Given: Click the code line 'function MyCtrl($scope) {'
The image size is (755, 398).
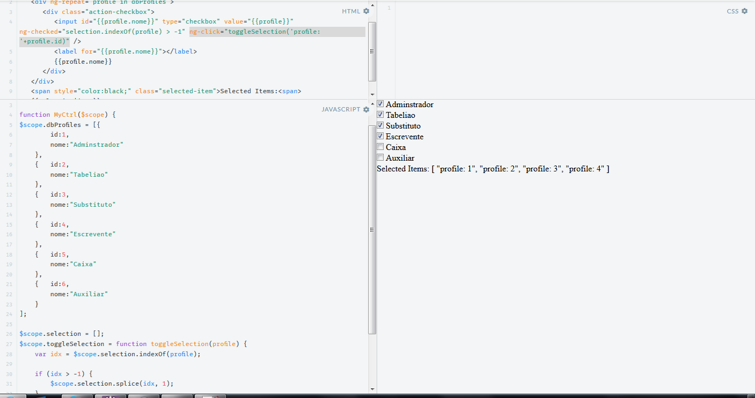Looking at the screenshot, I should click(x=68, y=115).
